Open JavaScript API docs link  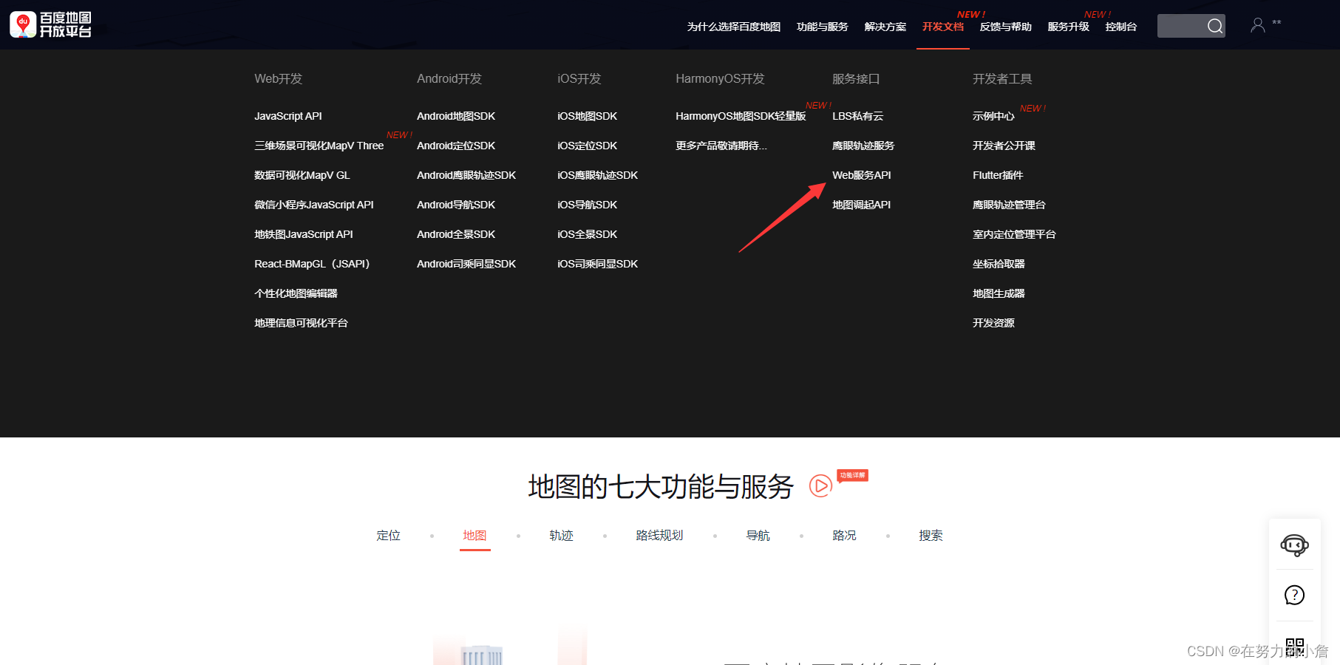(288, 116)
